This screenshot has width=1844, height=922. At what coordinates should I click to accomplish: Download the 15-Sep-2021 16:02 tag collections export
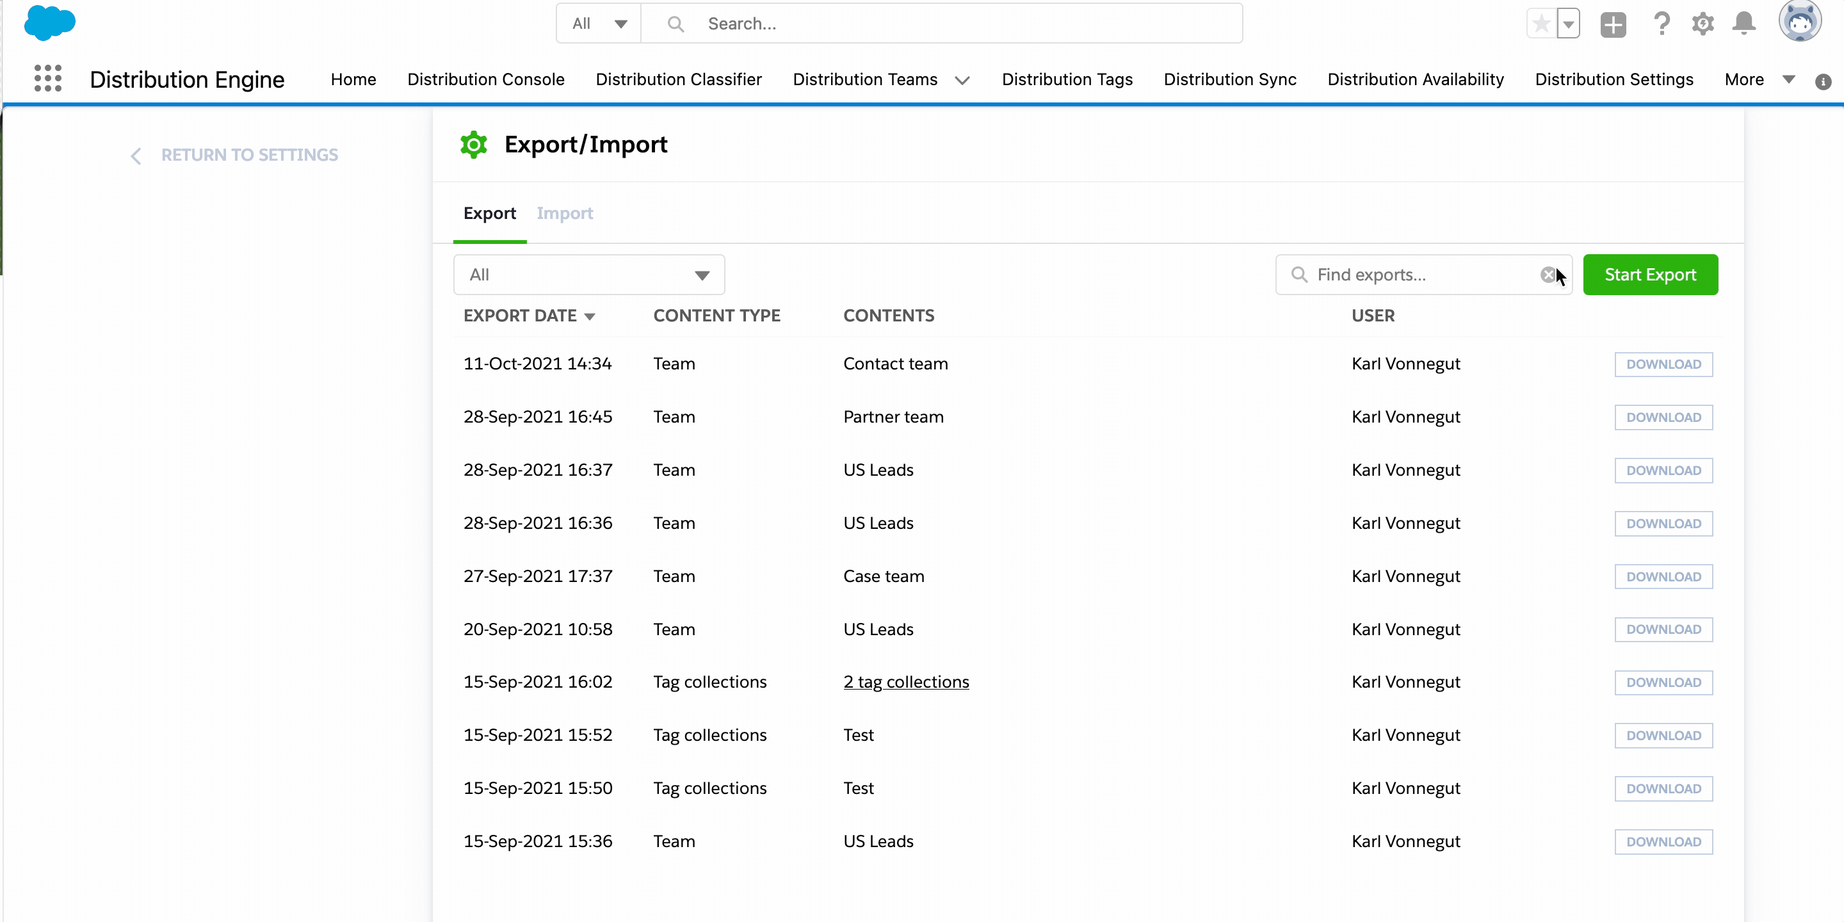[1663, 682]
